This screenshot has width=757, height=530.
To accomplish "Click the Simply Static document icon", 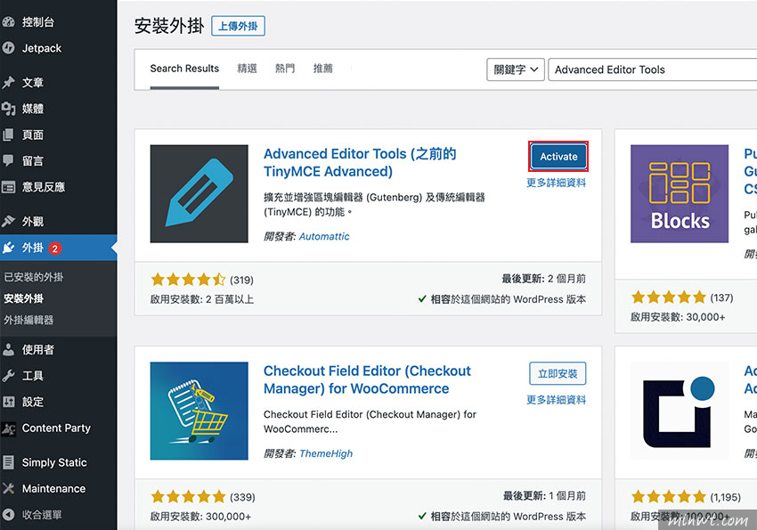I will pyautogui.click(x=8, y=462).
